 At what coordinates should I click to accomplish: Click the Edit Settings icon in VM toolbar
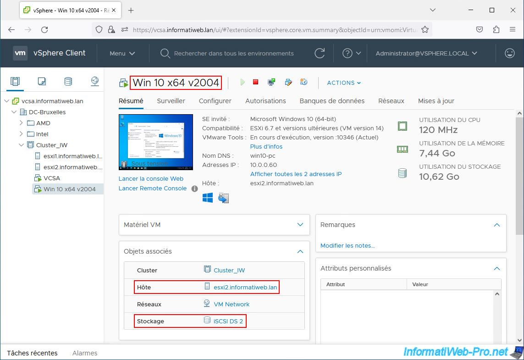click(x=288, y=83)
